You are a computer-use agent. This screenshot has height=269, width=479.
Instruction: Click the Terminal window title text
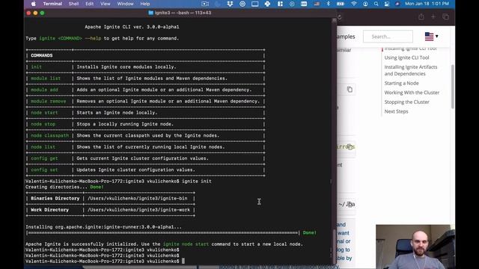point(183,13)
